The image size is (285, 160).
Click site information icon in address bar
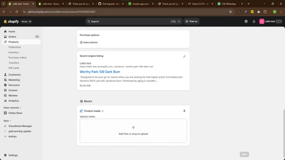point(24,12)
